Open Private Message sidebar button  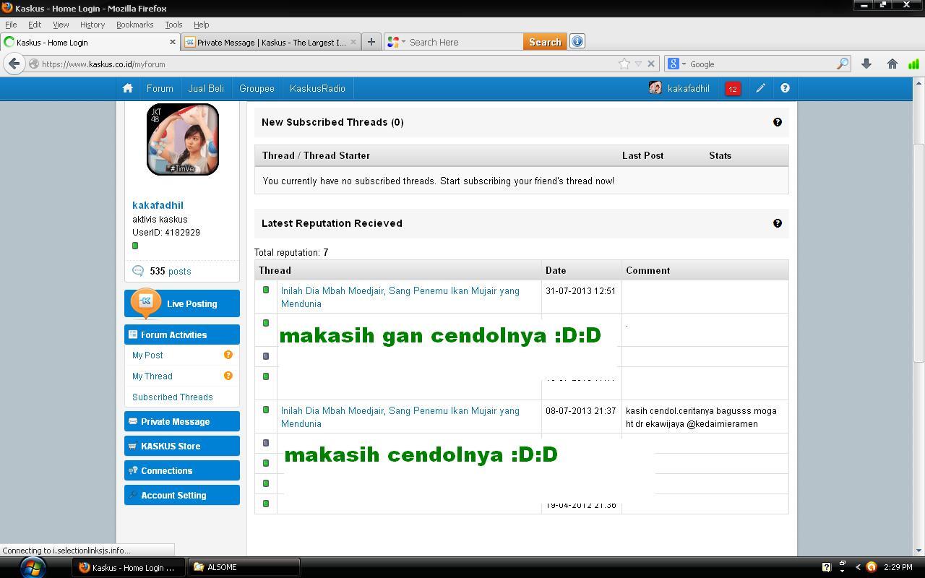click(x=182, y=421)
